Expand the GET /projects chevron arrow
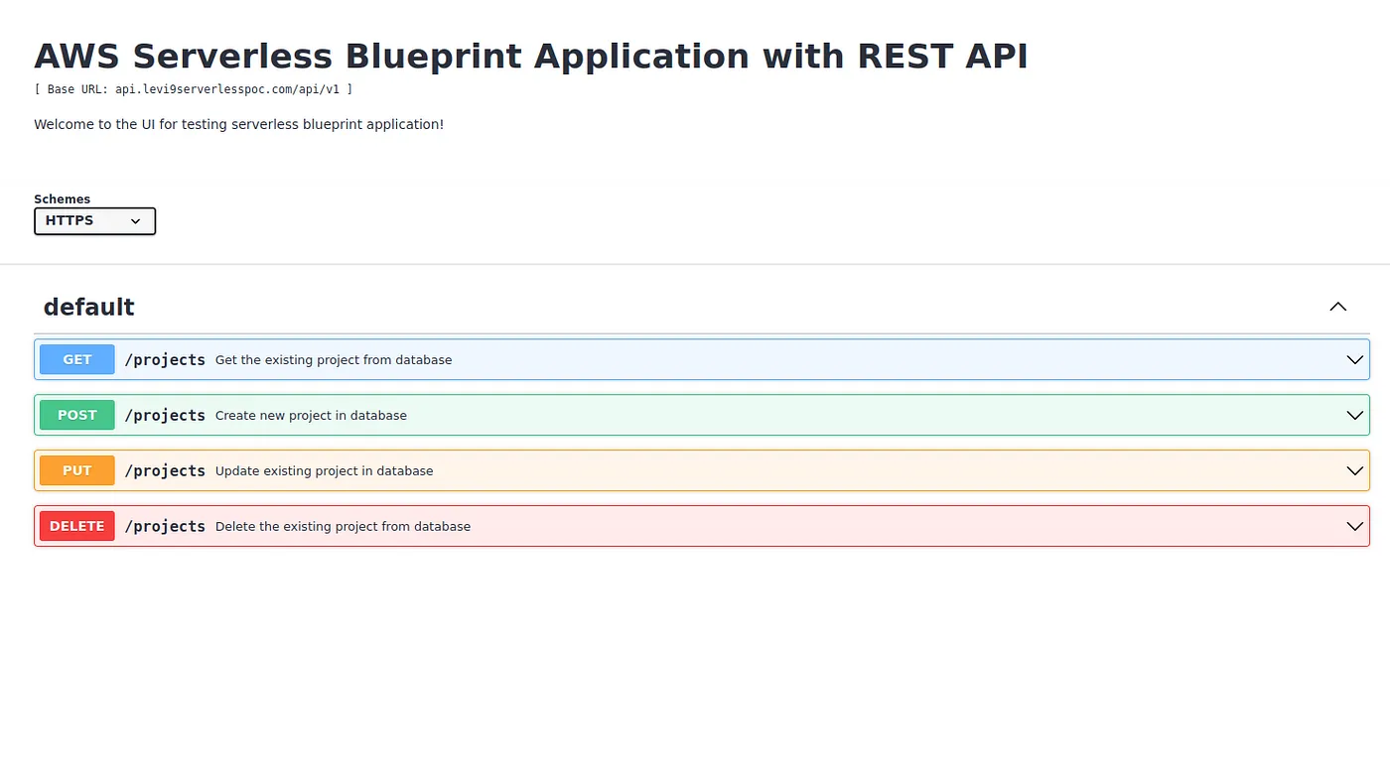Screen dimensions: 1390x781 (1354, 359)
